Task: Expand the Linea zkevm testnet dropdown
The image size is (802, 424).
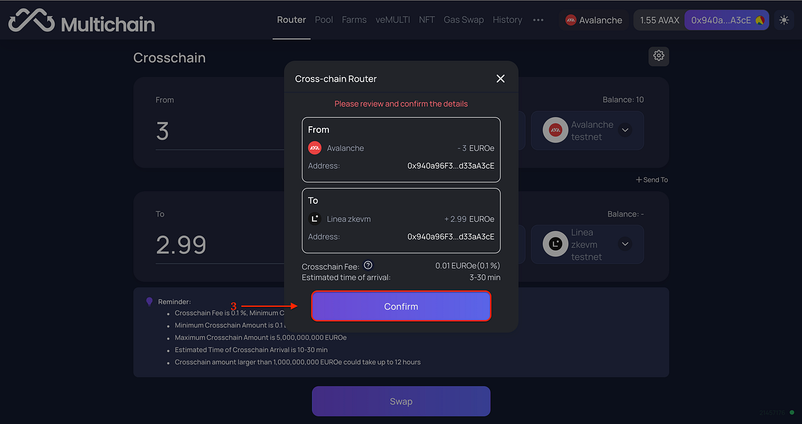Action: 625,244
